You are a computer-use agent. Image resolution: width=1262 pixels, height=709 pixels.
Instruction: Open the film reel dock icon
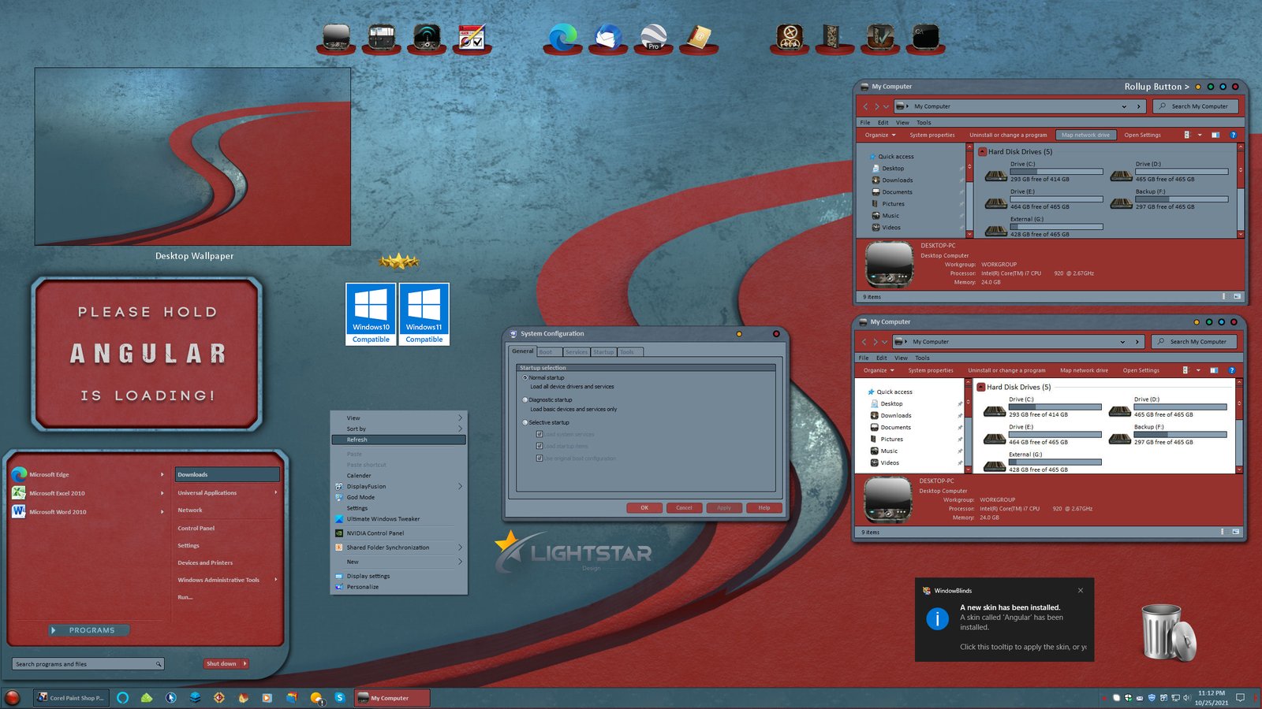pos(790,37)
